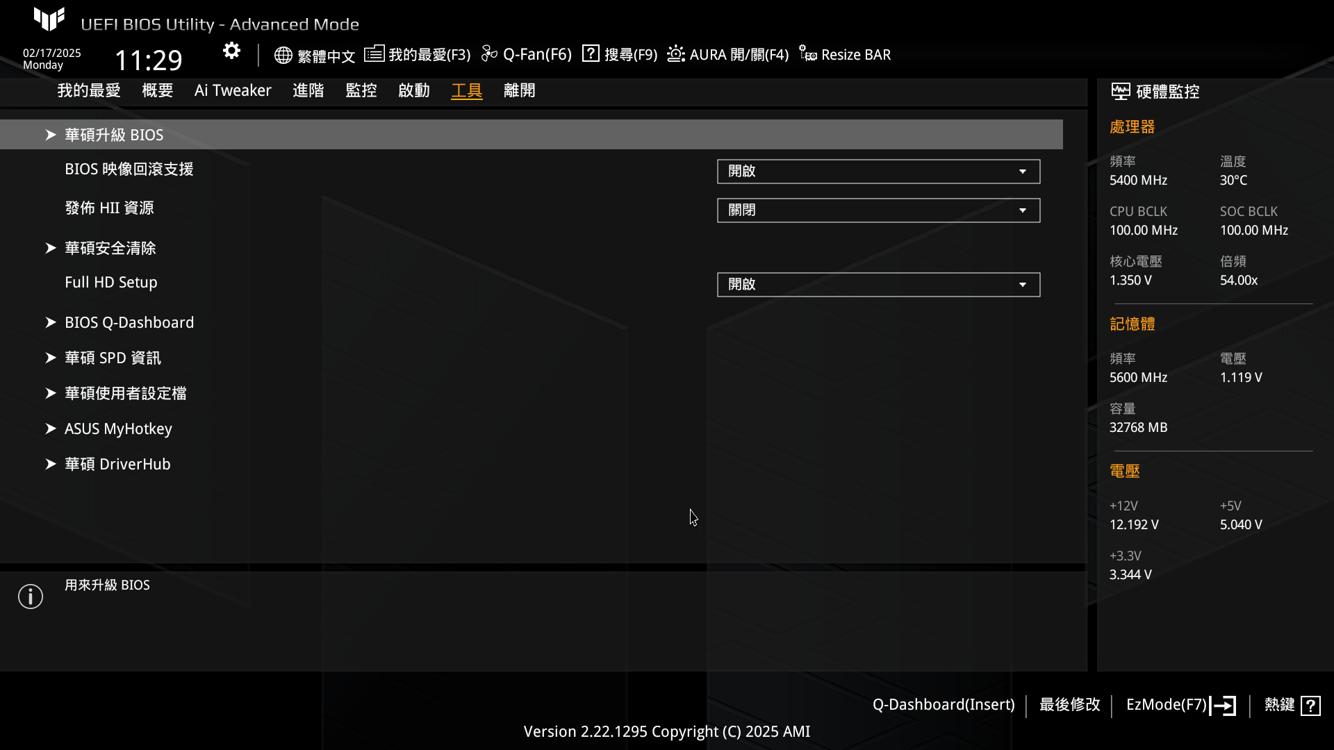1334x750 pixels.
Task: Open the Full HD Setup dropdown
Action: point(878,285)
